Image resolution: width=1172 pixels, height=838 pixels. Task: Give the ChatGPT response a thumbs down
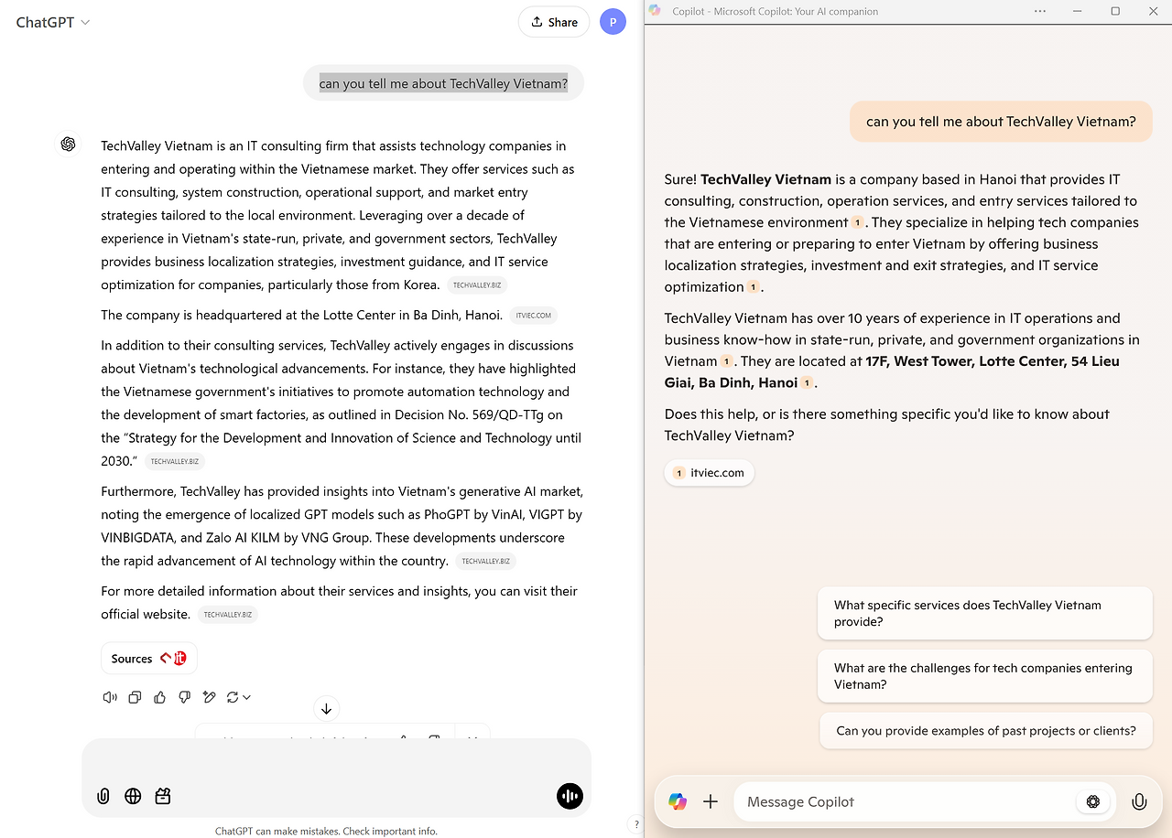click(x=184, y=697)
